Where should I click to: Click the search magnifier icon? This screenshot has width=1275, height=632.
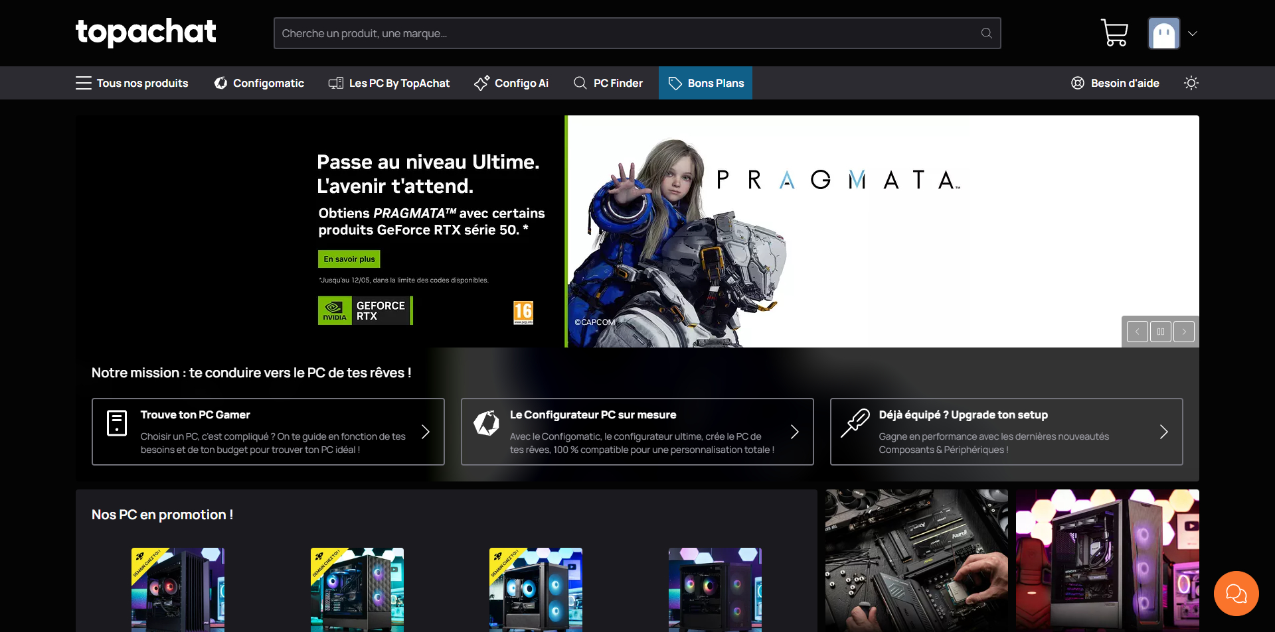[x=986, y=33]
